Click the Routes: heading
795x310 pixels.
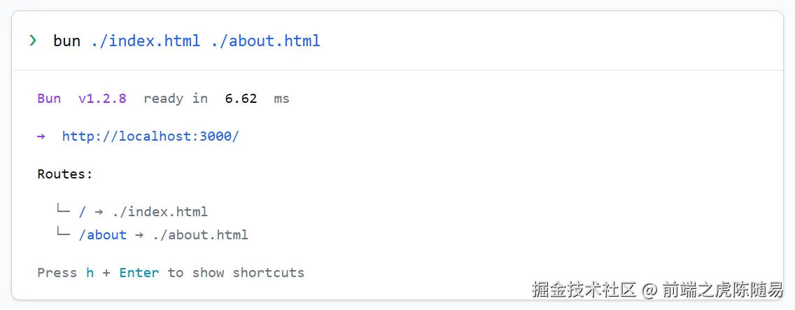(x=65, y=174)
